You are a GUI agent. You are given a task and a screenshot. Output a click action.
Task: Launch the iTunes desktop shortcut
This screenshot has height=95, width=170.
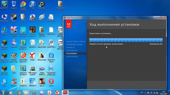tap(32, 5)
